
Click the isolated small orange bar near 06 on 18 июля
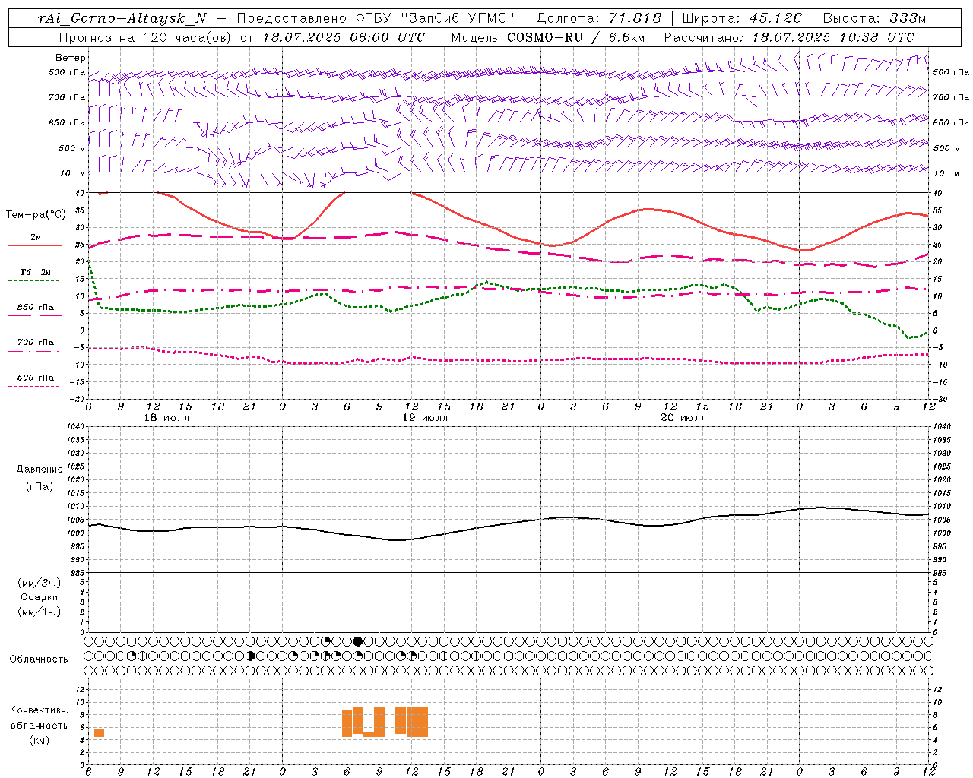(x=99, y=732)
